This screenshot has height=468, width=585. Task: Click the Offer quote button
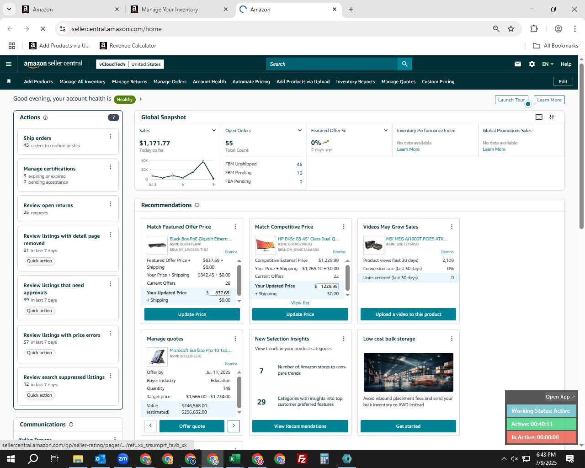[192, 426]
